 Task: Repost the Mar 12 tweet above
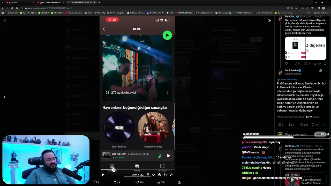[297, 64]
